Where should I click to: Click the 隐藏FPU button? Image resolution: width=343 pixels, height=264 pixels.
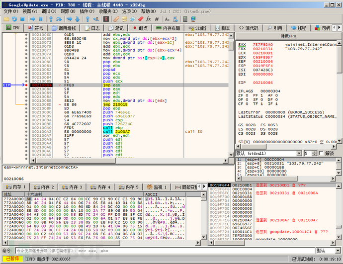tap(288, 37)
